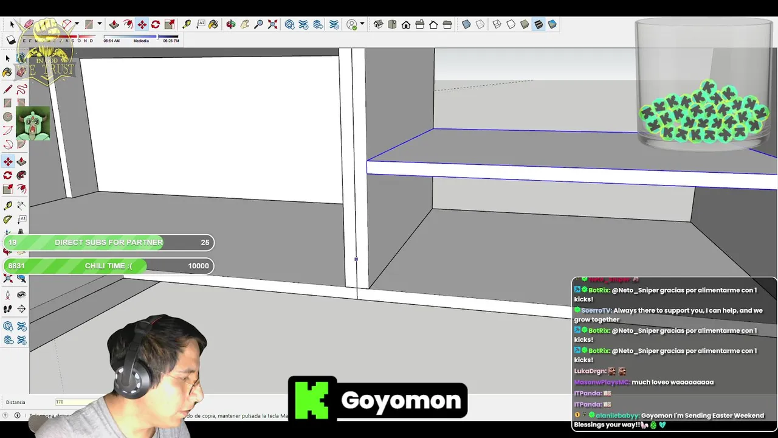Select the Circle tool in left toolbar
Viewport: 778px width, 438px height.
coord(7,117)
